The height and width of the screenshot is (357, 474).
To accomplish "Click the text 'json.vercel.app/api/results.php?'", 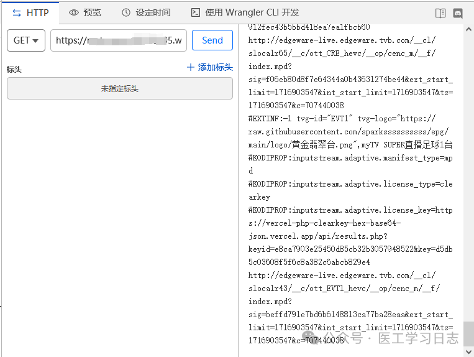I will tap(317, 236).
